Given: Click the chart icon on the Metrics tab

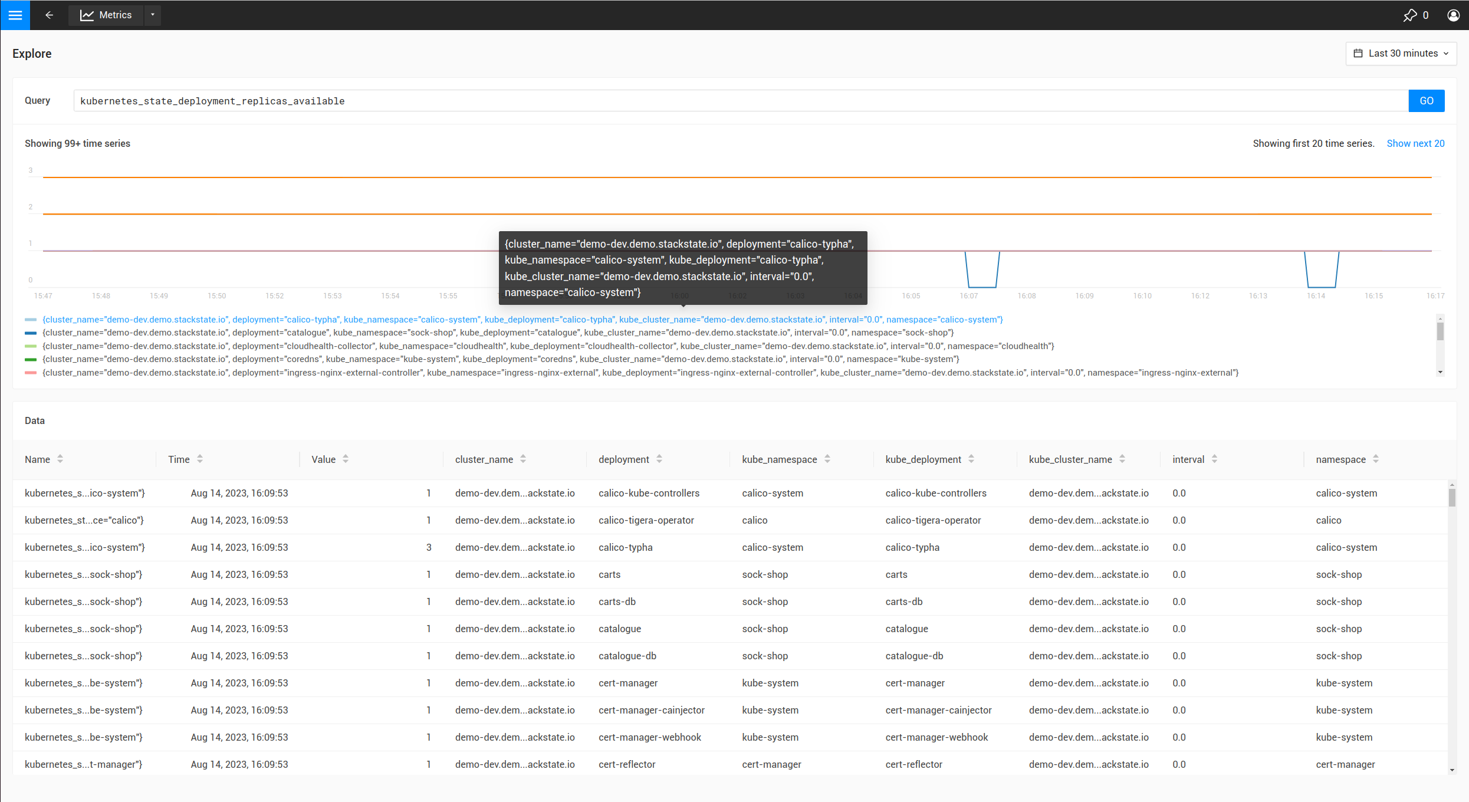Looking at the screenshot, I should pos(86,15).
